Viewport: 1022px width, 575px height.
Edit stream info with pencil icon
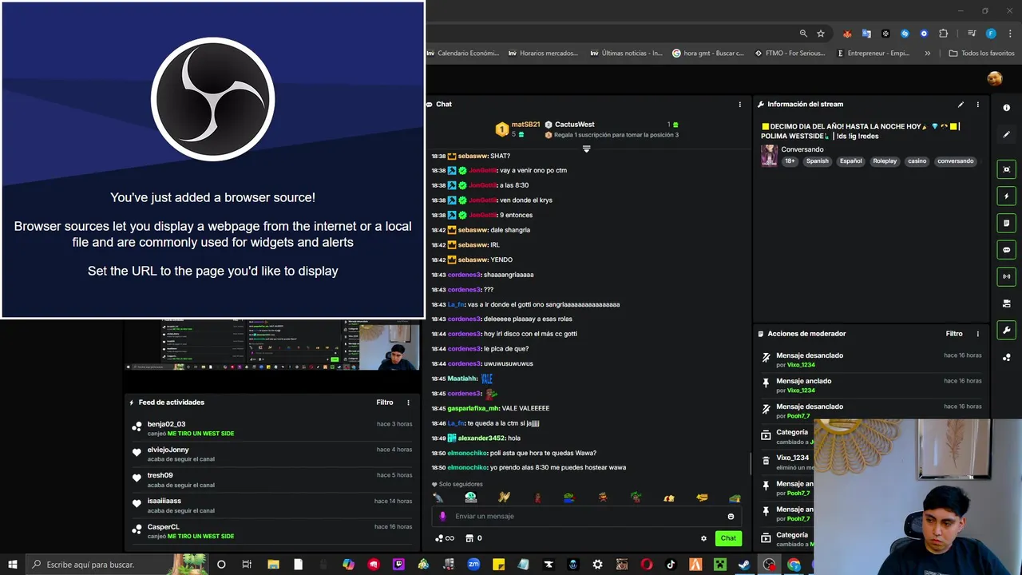961,105
